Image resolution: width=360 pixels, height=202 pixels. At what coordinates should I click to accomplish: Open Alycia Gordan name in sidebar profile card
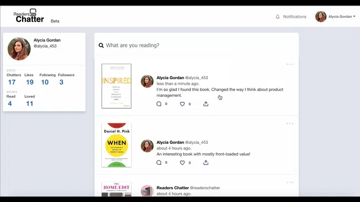47,40
